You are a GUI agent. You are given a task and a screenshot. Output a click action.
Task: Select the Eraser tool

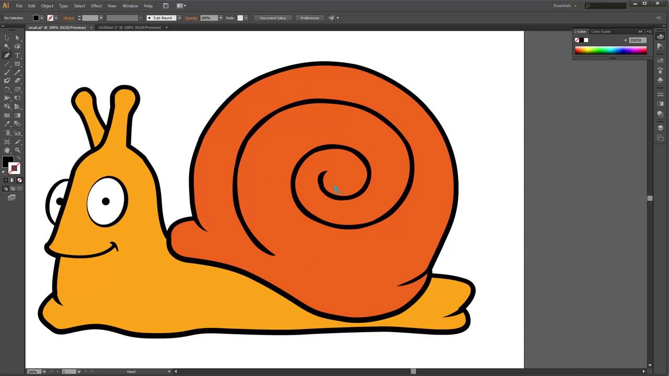pos(17,80)
